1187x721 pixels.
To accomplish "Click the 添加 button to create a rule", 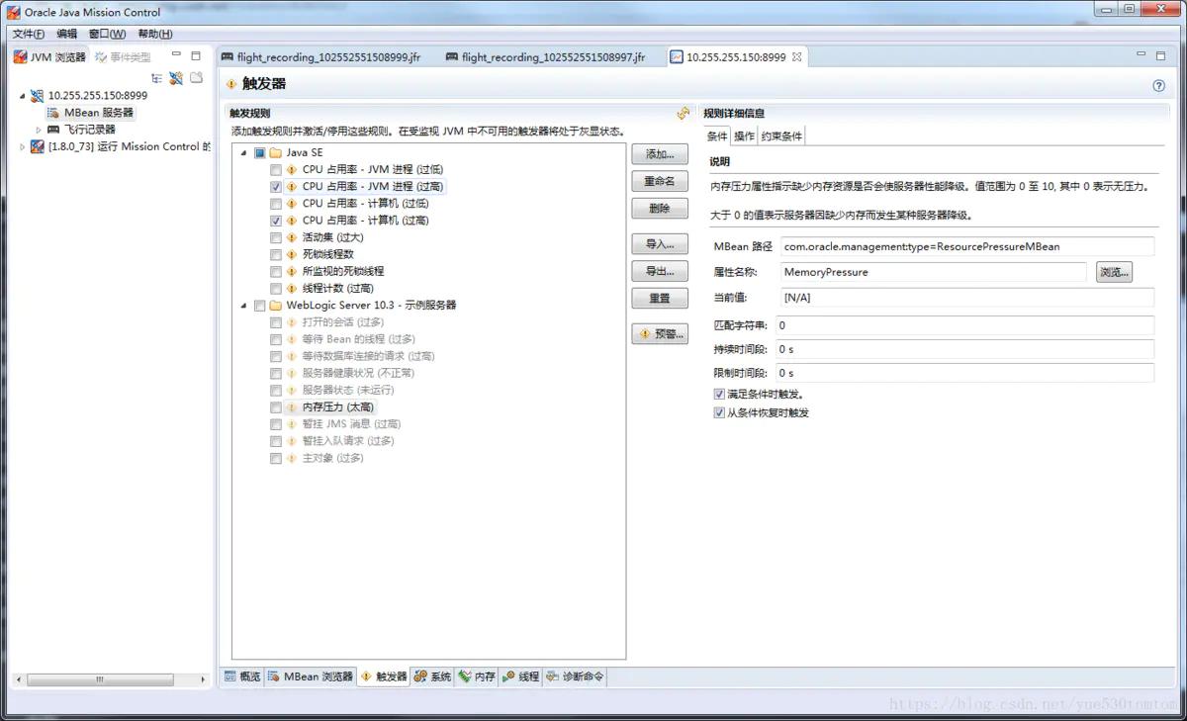I will point(659,153).
